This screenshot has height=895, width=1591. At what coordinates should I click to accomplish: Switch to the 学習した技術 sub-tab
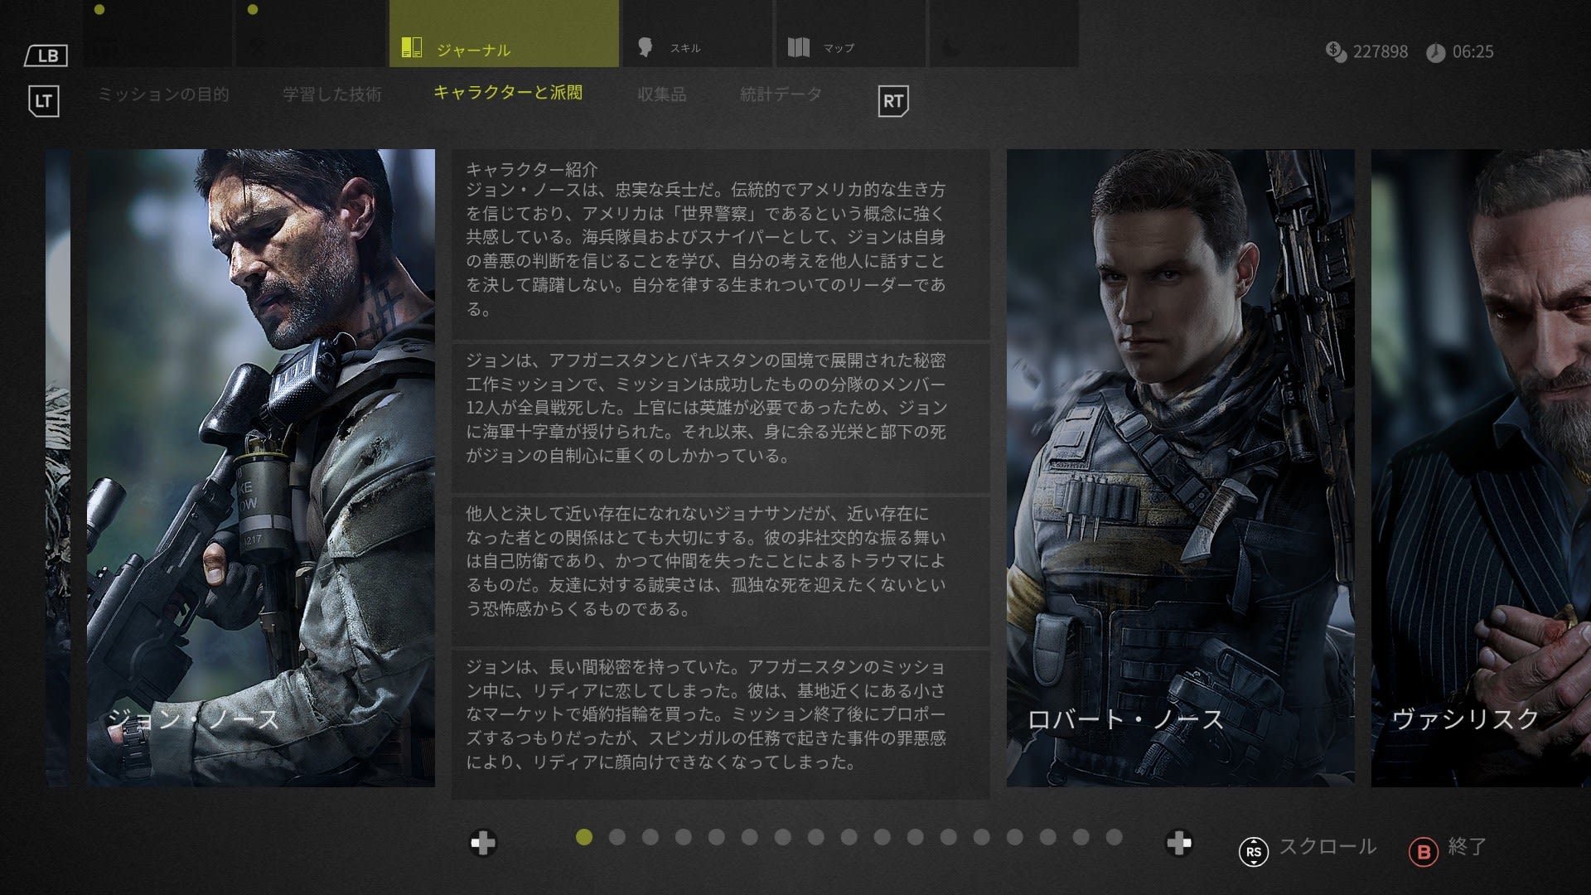point(332,94)
